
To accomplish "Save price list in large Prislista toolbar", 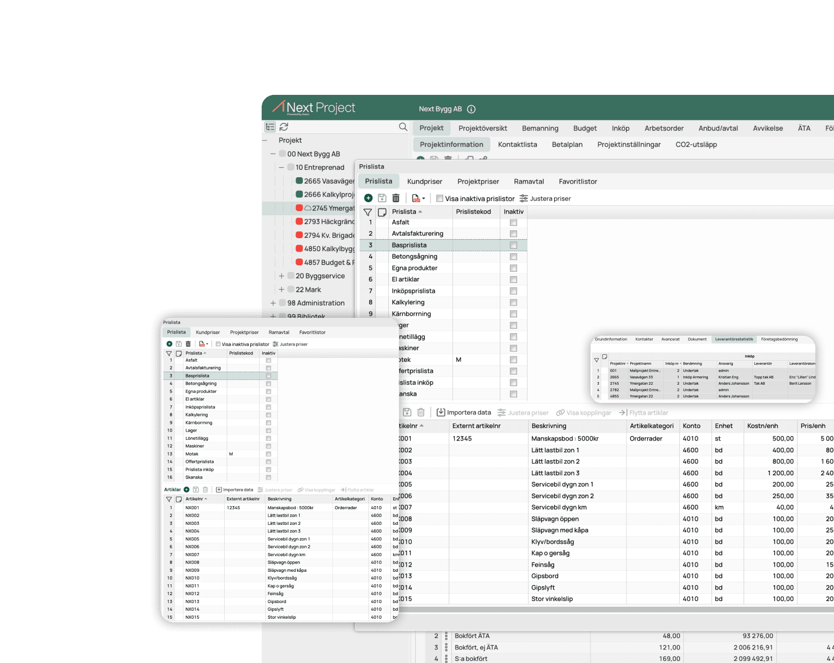I will (382, 198).
